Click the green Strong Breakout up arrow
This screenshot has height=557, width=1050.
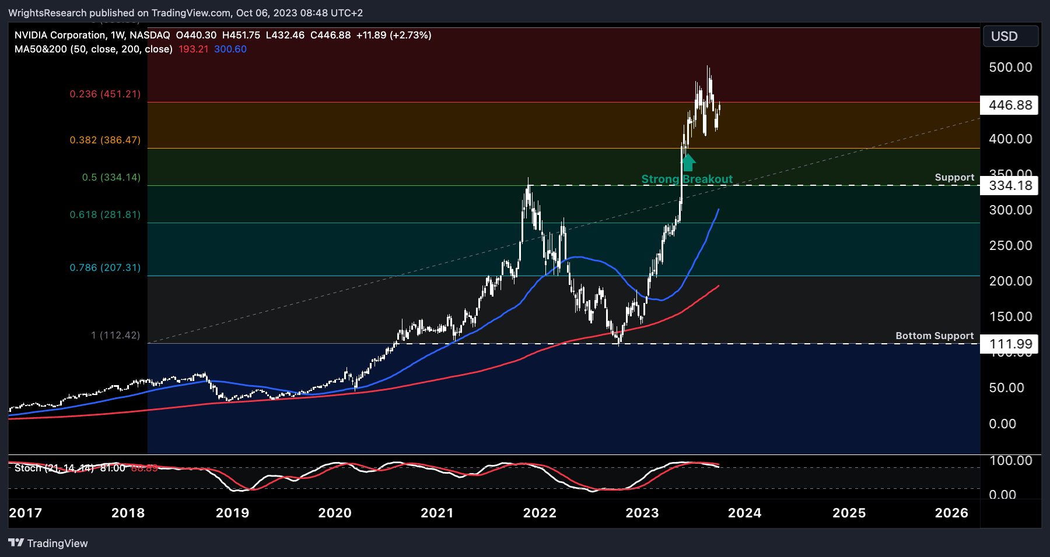688,162
